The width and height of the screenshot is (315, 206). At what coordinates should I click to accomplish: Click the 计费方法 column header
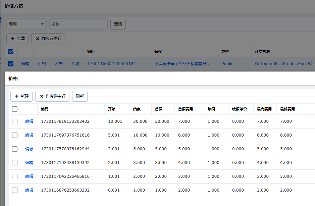click(262, 51)
